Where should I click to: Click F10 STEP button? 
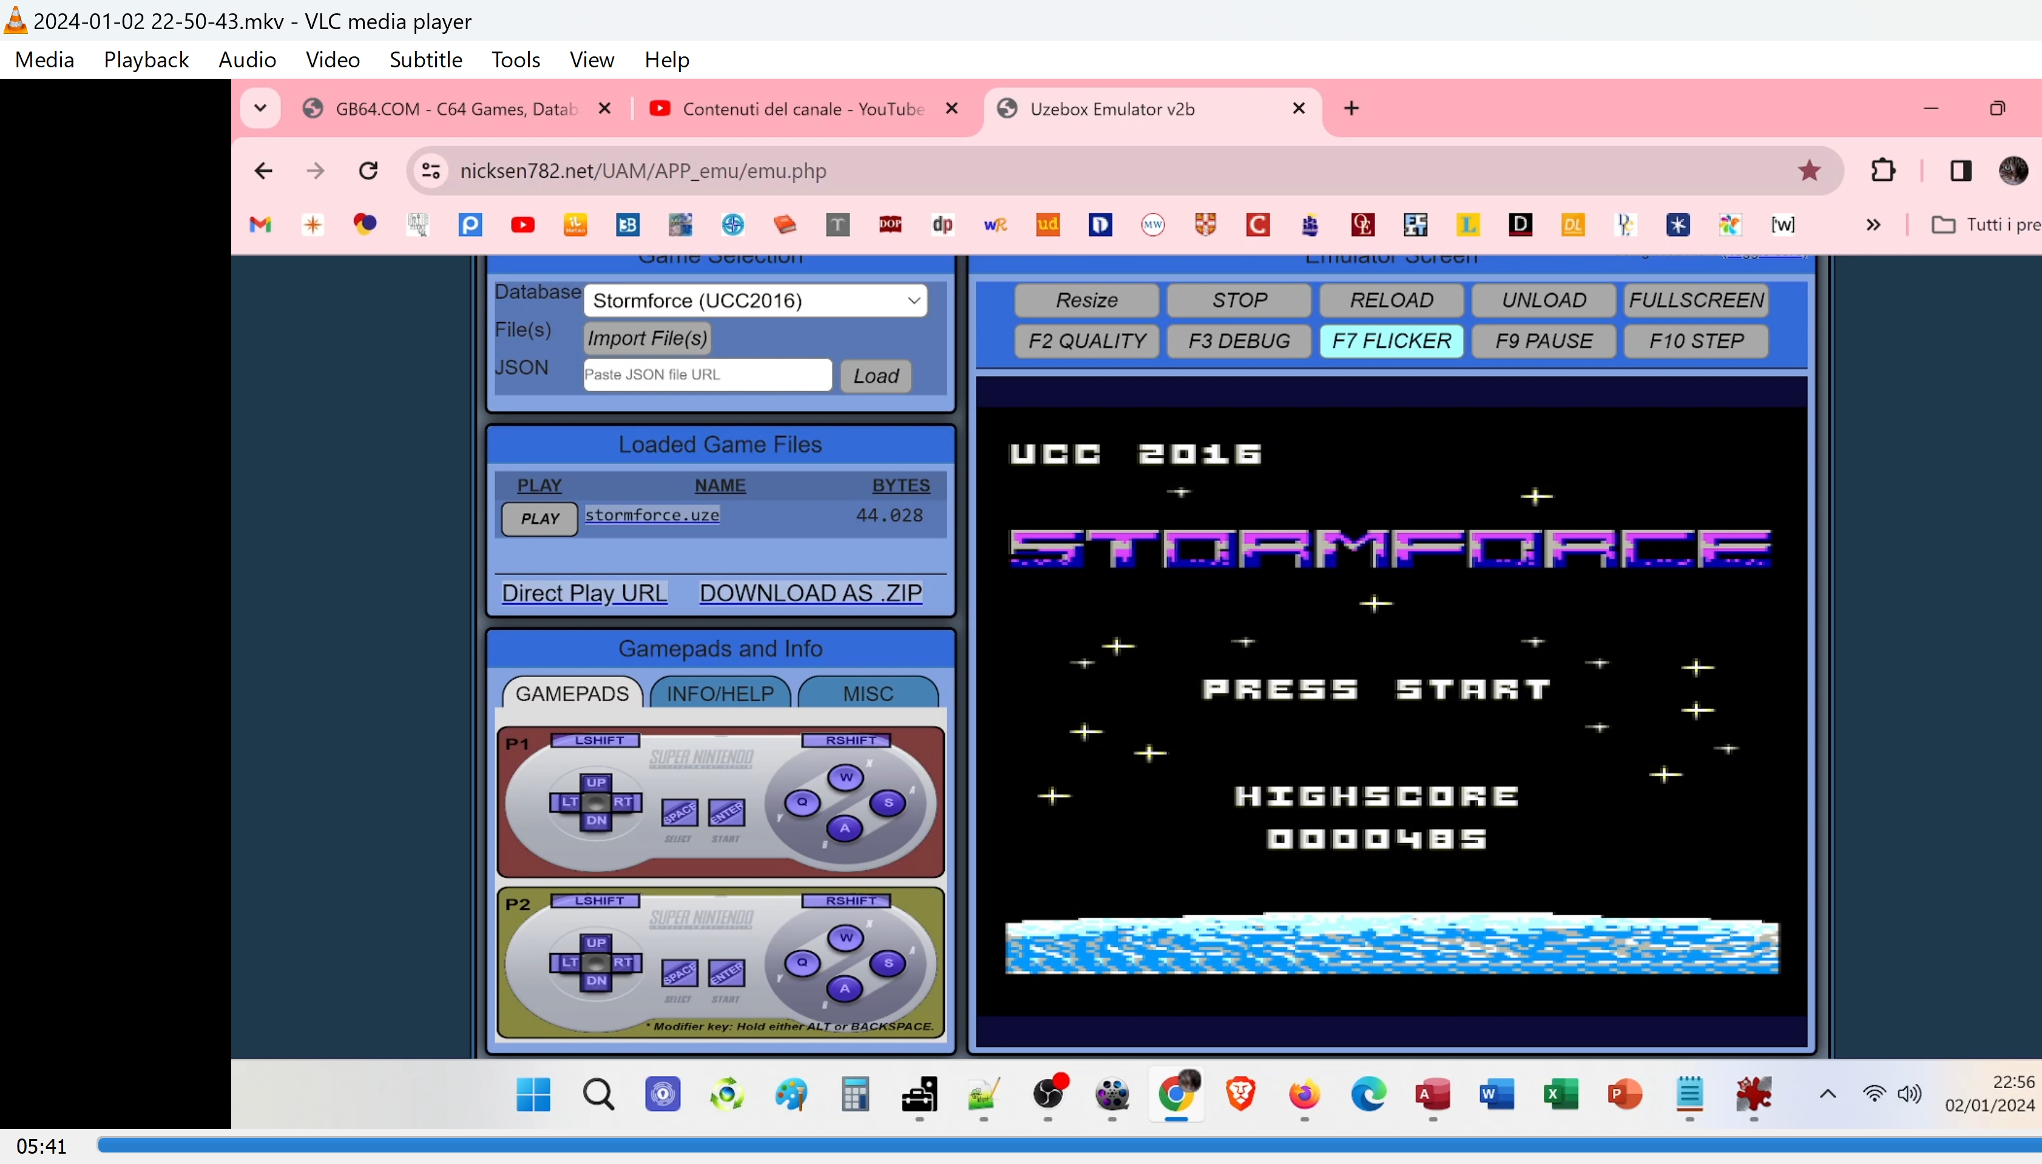(1695, 341)
